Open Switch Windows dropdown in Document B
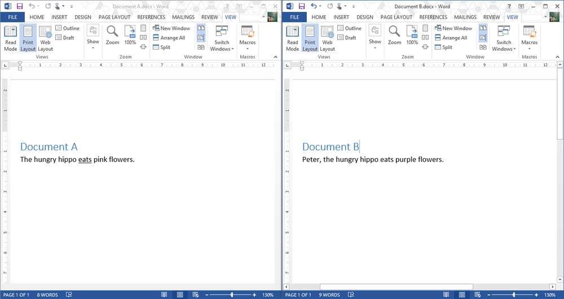564x299 pixels. point(504,38)
